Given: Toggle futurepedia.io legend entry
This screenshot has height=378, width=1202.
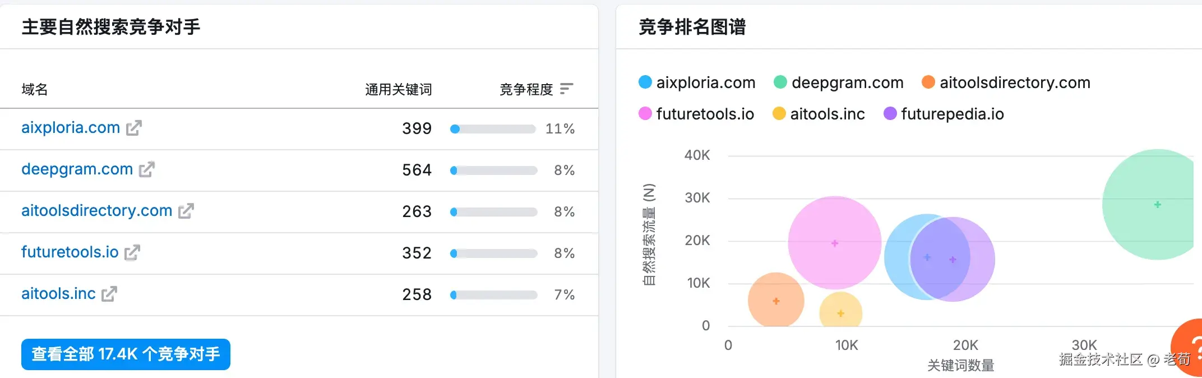Looking at the screenshot, I should (x=944, y=114).
